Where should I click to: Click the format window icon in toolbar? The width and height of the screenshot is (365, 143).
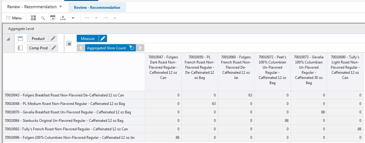[53, 18]
